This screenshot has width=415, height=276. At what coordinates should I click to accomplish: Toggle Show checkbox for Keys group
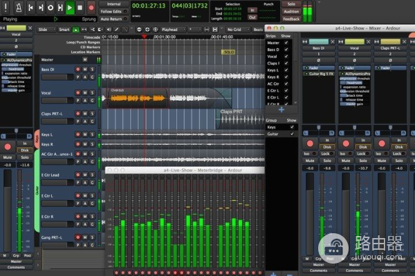tap(291, 127)
